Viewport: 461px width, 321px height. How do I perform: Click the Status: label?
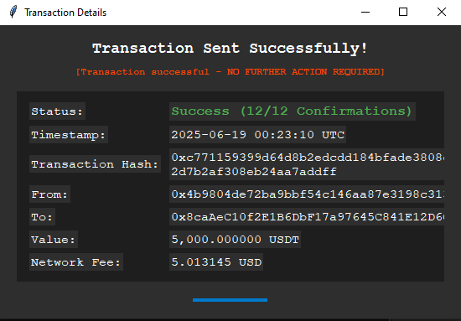pos(57,111)
